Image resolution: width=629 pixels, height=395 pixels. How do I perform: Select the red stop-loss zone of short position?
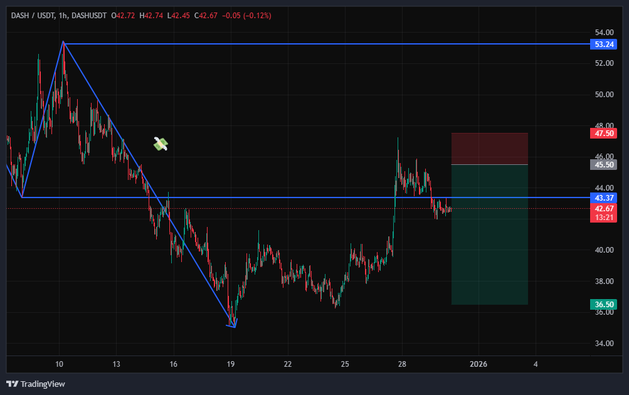click(x=489, y=149)
